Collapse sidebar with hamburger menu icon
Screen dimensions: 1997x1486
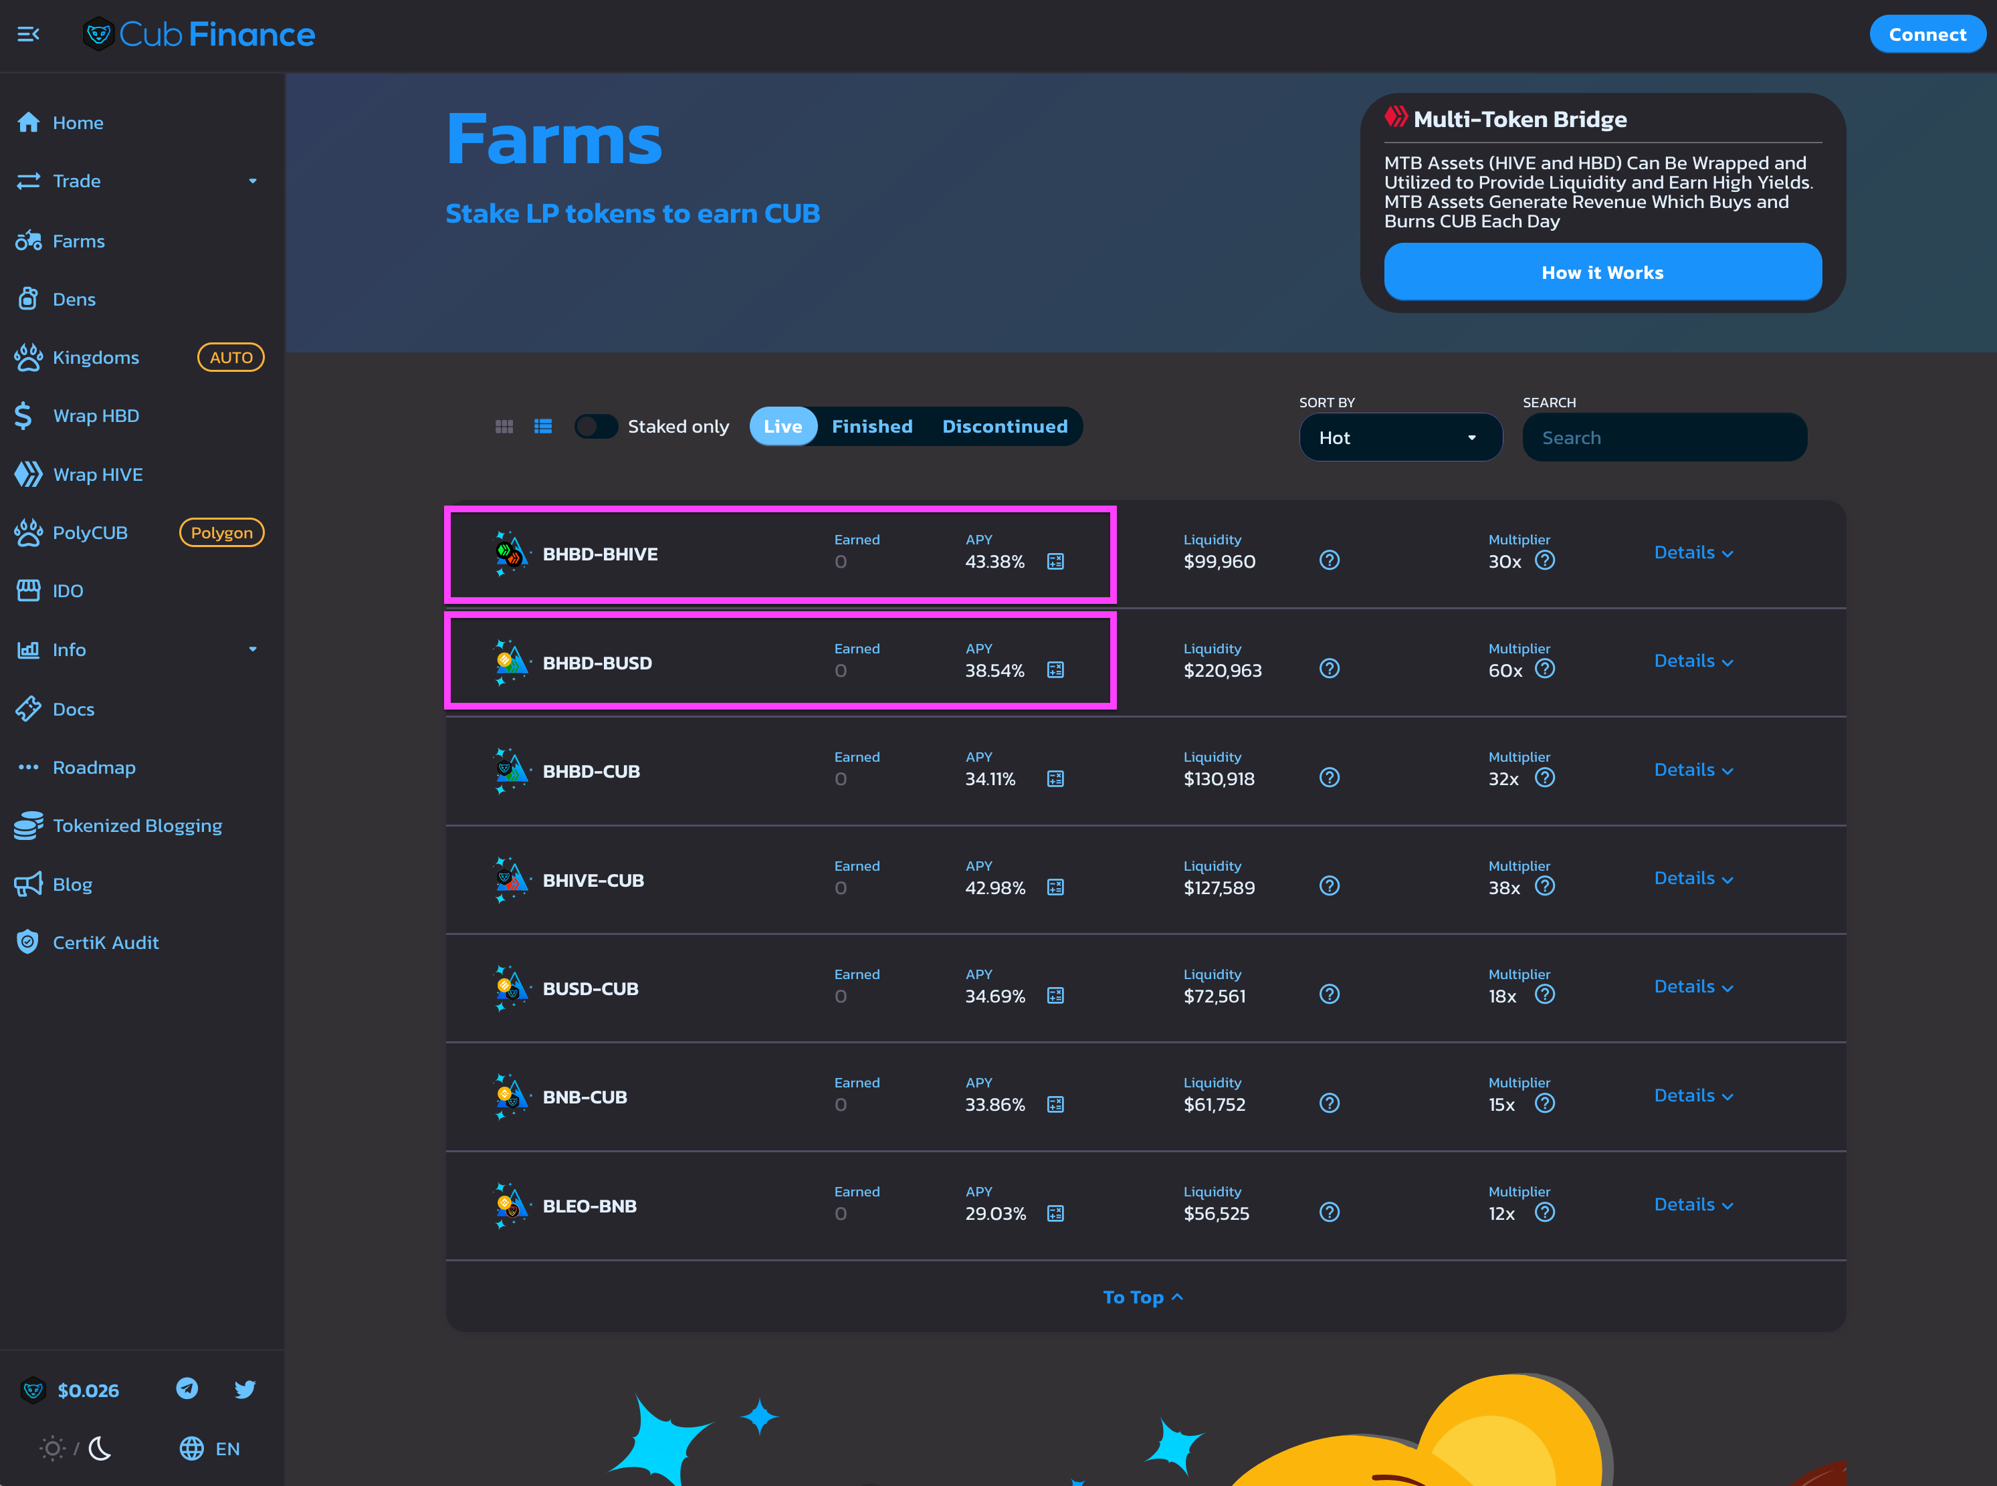28,34
